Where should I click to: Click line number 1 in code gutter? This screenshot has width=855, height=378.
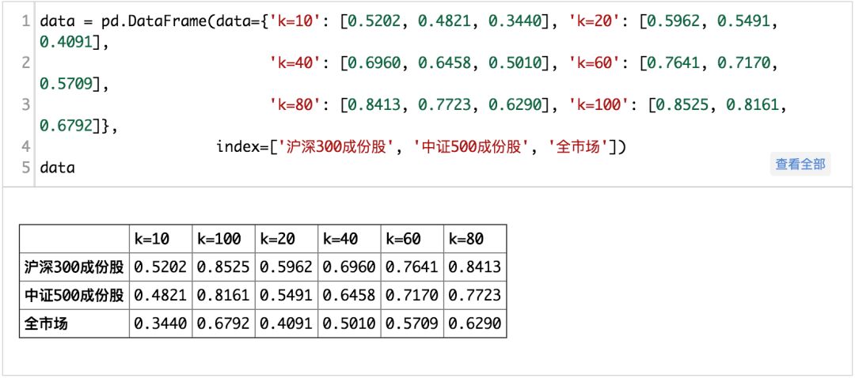click(27, 21)
